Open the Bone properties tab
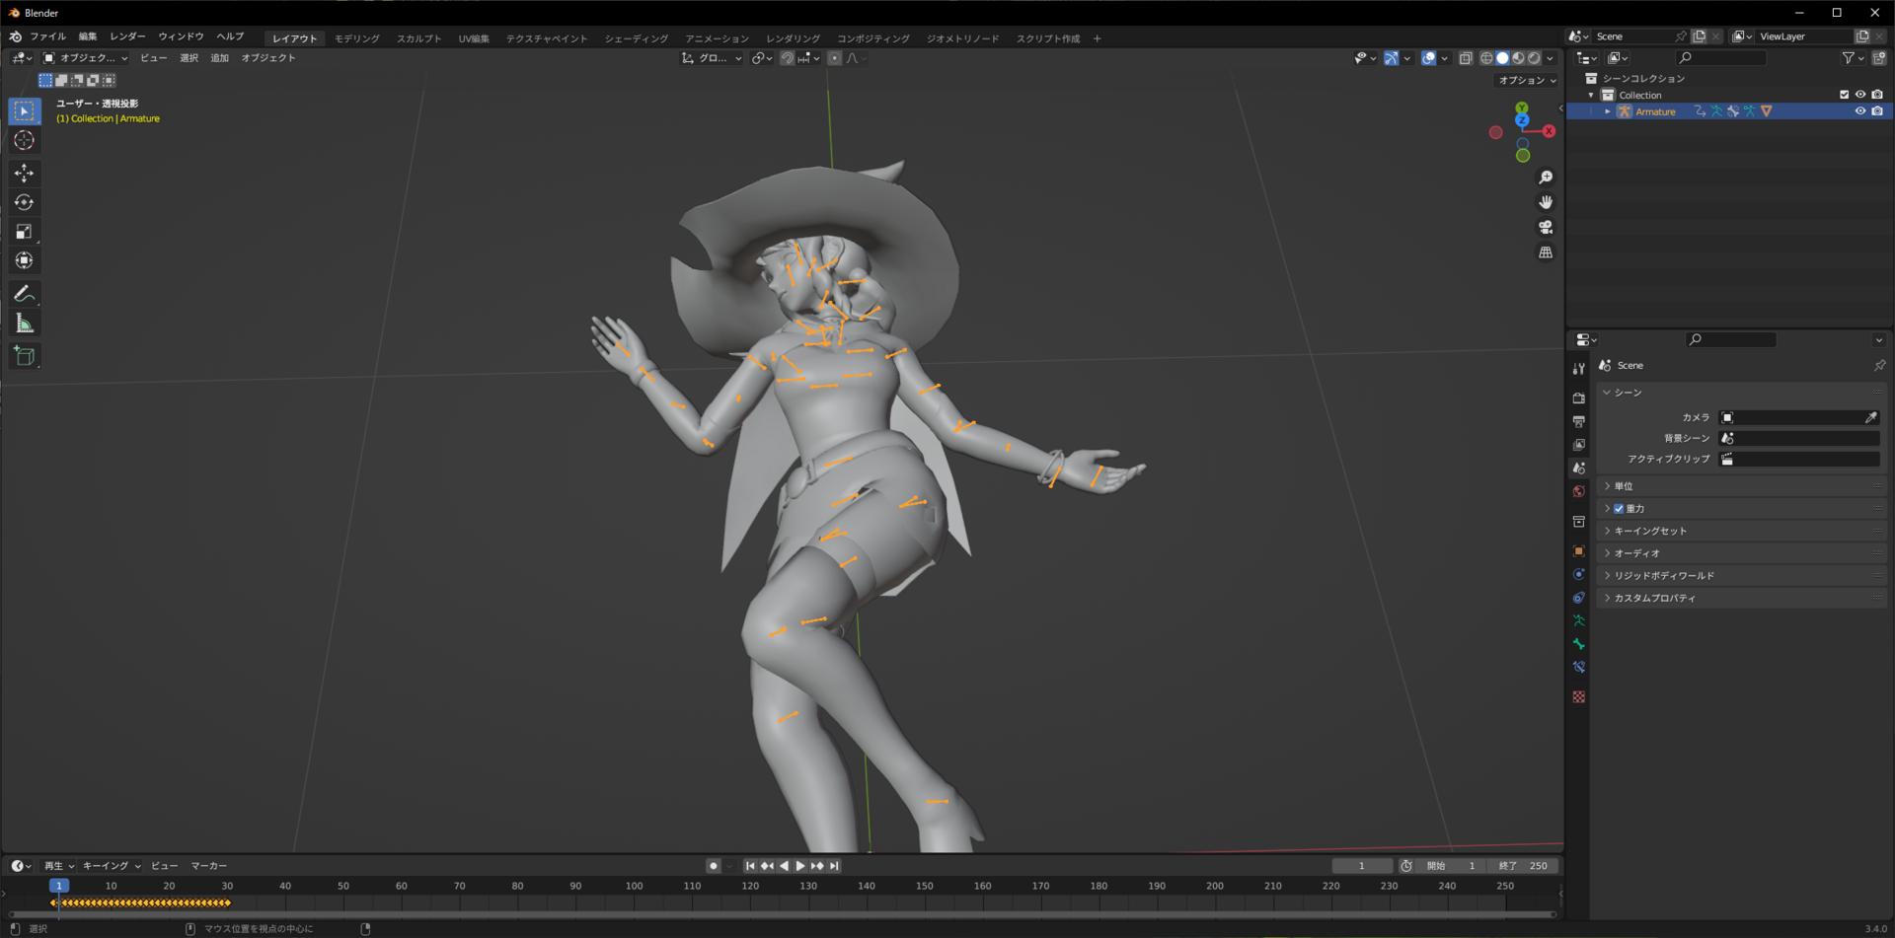This screenshot has height=938, width=1895. (x=1579, y=644)
